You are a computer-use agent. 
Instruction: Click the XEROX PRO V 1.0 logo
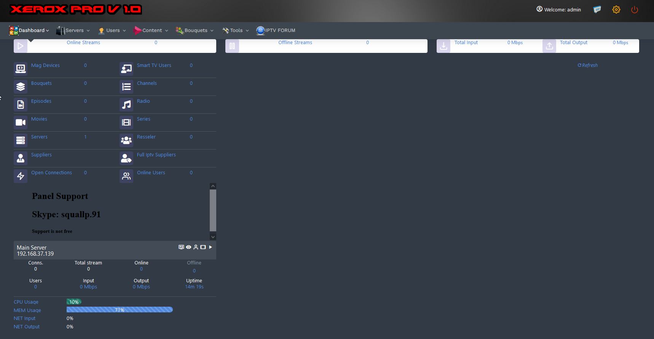point(76,10)
